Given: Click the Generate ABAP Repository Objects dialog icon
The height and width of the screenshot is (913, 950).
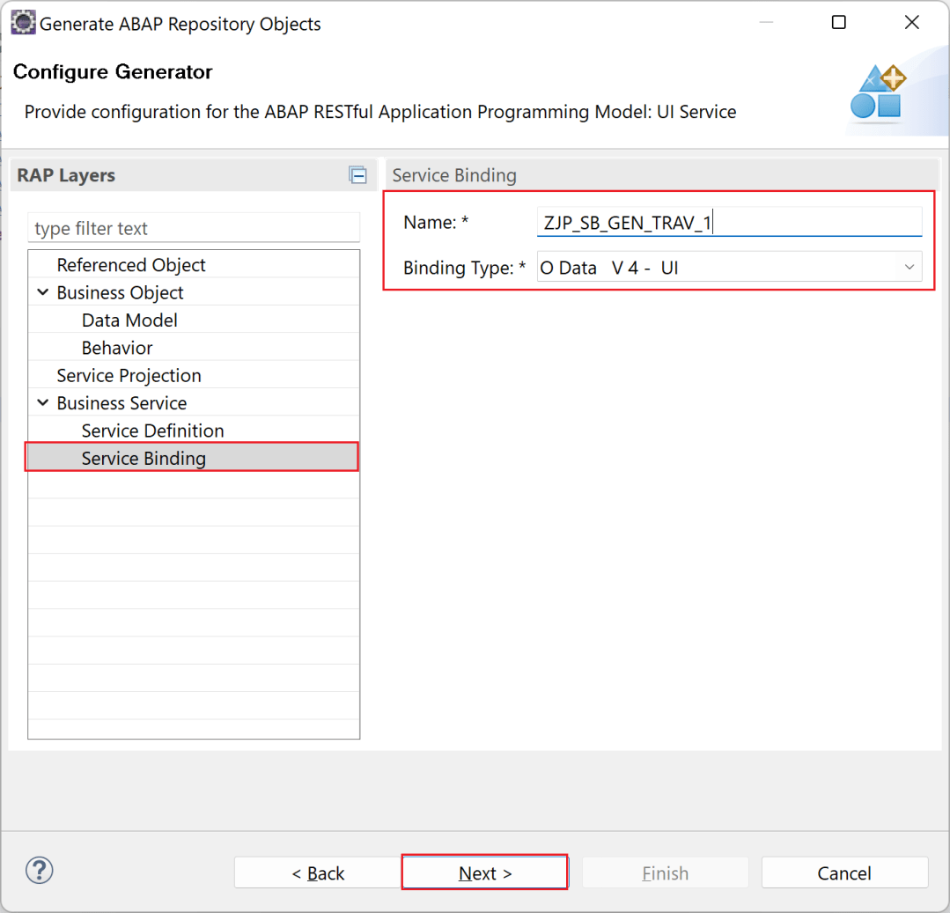Looking at the screenshot, I should pyautogui.click(x=24, y=22).
